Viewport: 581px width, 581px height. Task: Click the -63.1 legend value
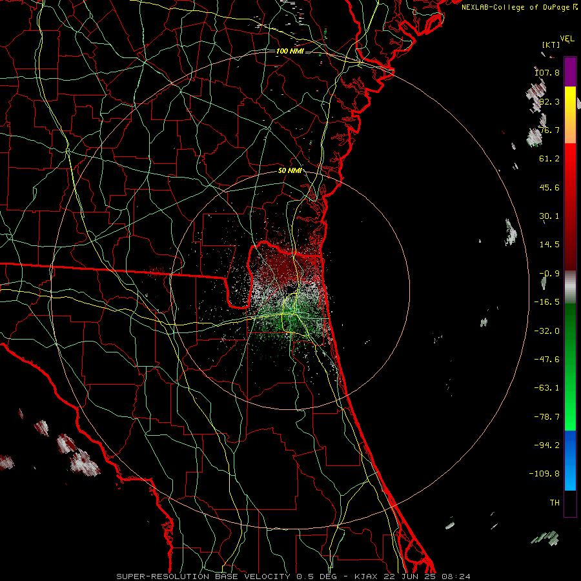point(547,388)
